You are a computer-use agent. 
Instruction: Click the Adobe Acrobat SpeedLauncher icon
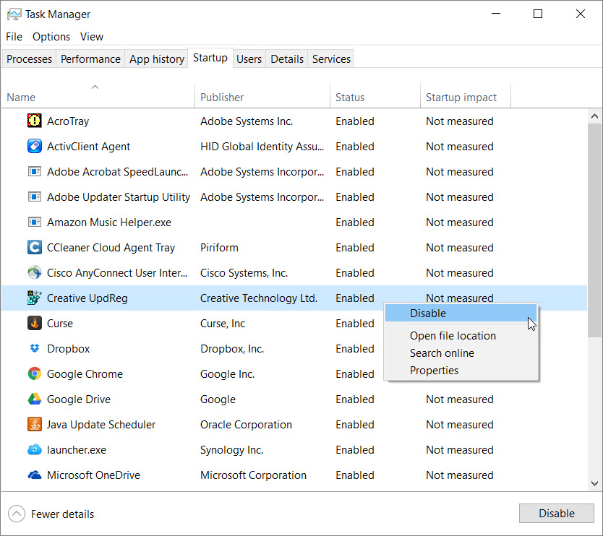pyautogui.click(x=34, y=171)
